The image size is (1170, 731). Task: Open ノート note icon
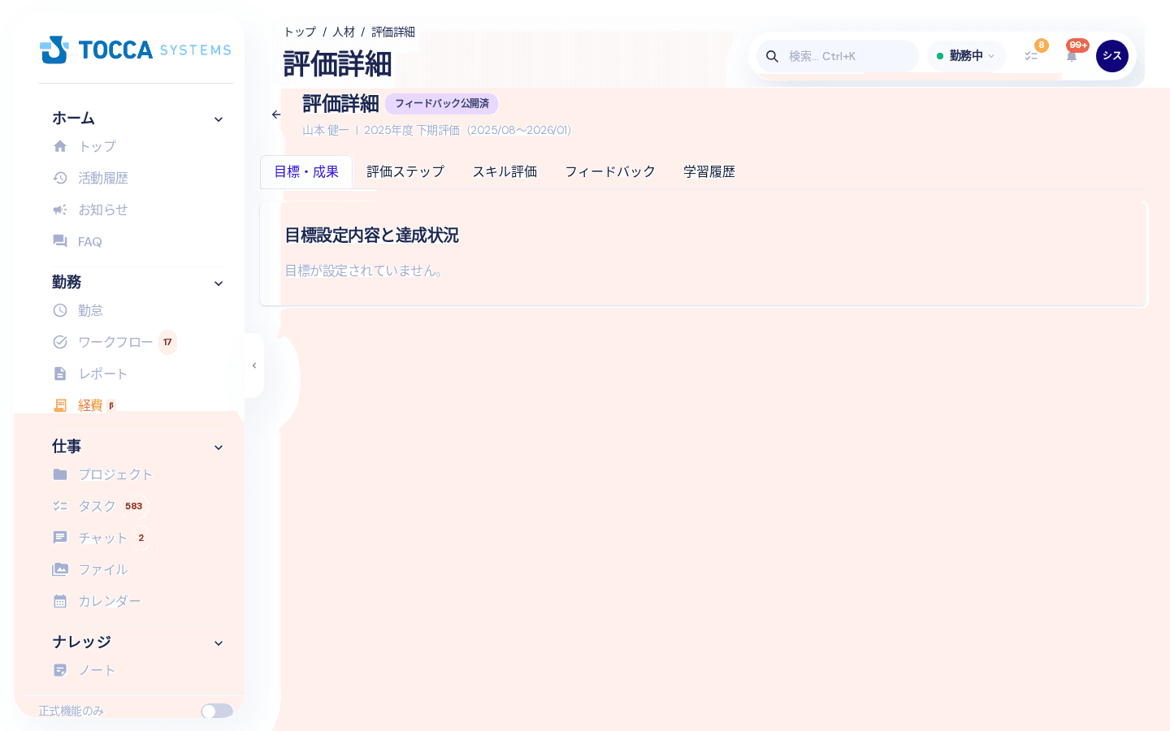[60, 670]
